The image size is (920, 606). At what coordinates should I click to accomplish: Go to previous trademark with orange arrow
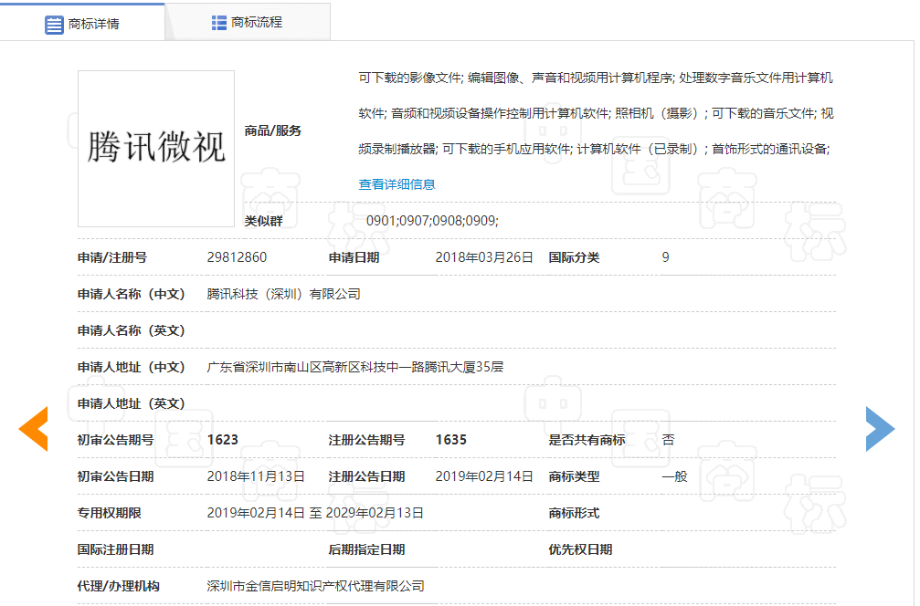33,429
